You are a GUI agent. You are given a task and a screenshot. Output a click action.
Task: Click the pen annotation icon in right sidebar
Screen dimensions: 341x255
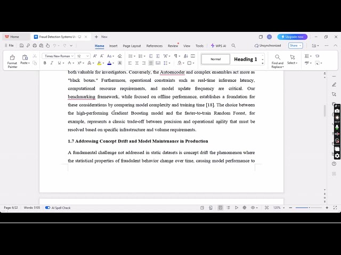[x=334, y=84]
